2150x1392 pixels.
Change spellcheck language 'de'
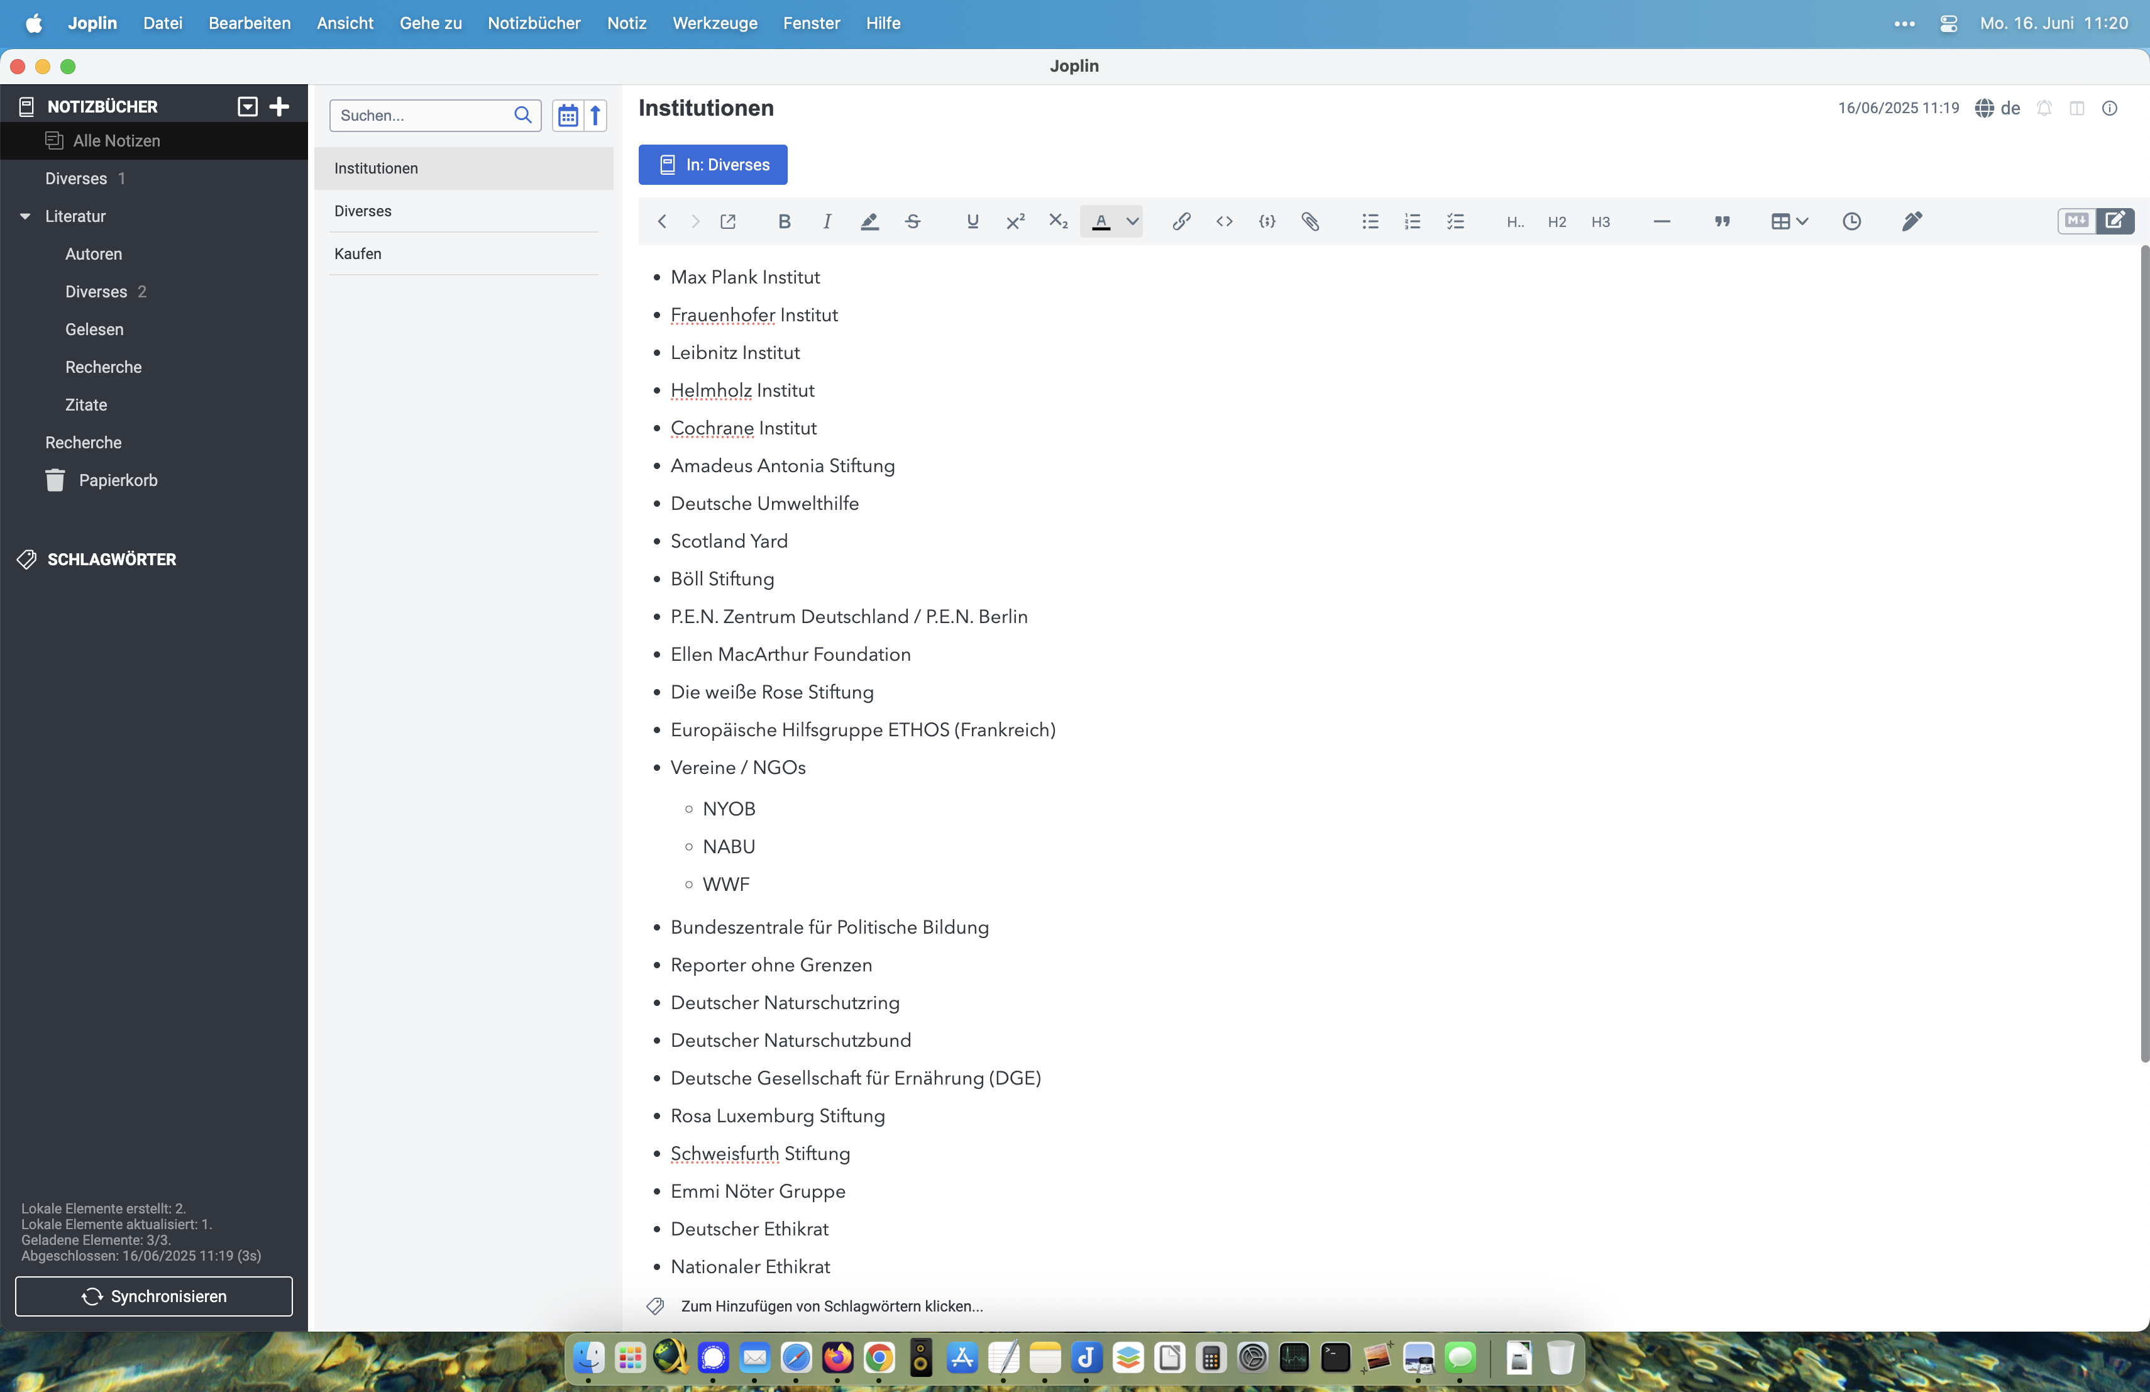tap(1997, 108)
